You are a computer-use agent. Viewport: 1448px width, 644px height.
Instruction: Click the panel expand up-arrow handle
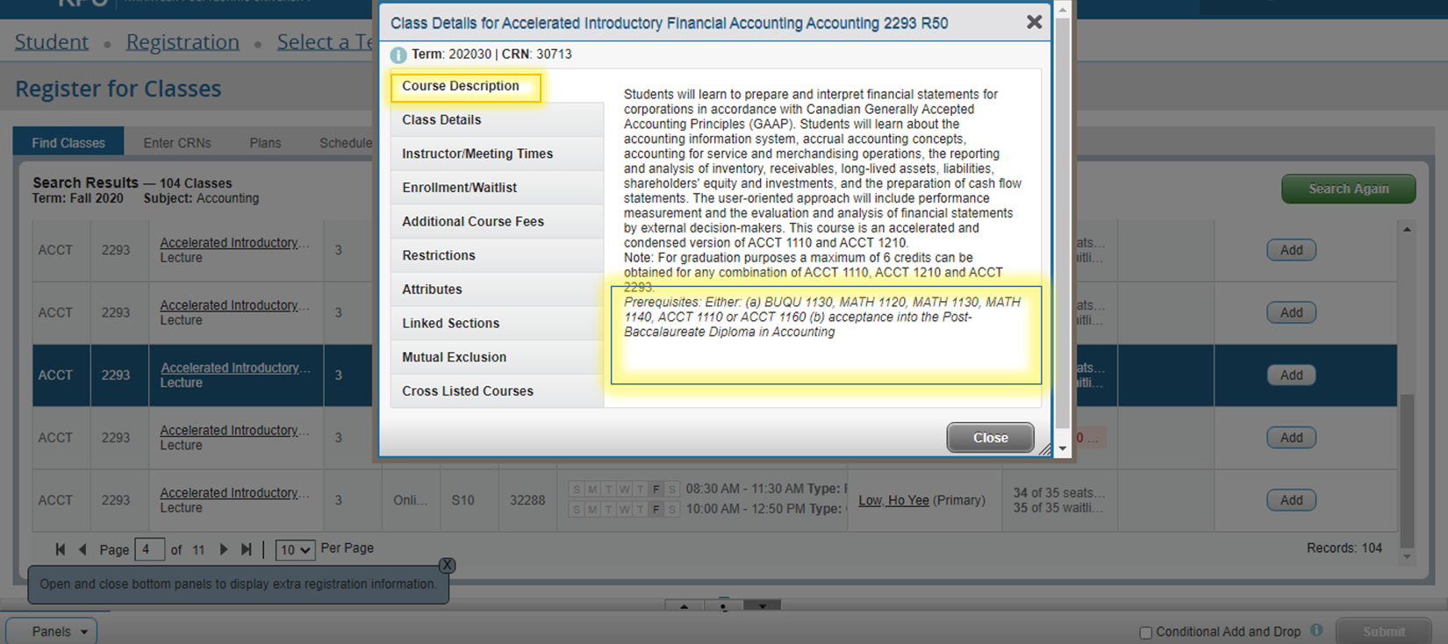(684, 605)
